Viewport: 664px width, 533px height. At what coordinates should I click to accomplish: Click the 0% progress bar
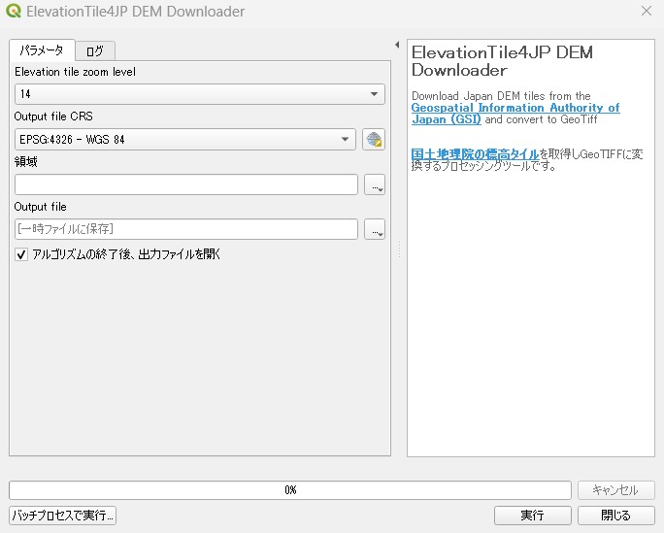pyautogui.click(x=290, y=490)
